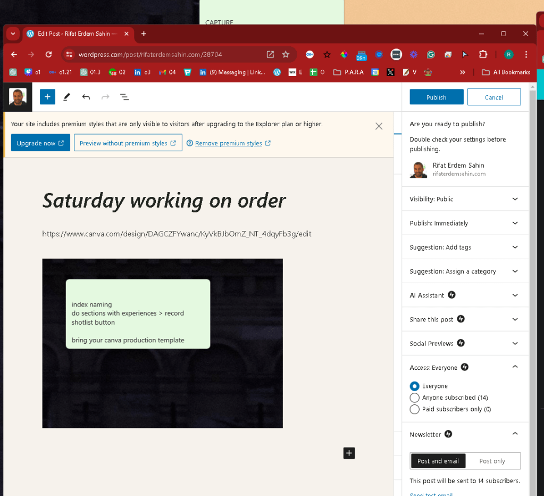The width and height of the screenshot is (544, 496).
Task: Click rifaterdemsahin.com site name text
Action: [x=459, y=174]
